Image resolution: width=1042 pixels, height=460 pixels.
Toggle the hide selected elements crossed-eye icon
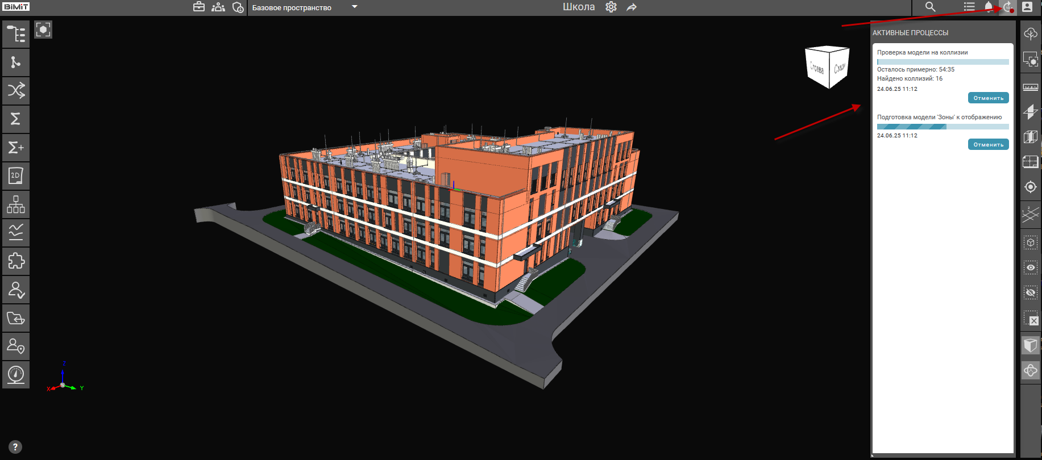[1030, 292]
